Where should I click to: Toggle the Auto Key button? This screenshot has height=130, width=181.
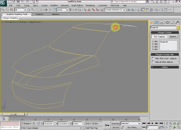pos(116,123)
